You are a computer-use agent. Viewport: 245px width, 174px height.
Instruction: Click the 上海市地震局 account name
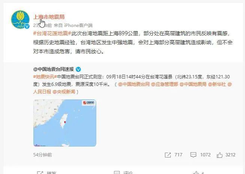(49, 17)
